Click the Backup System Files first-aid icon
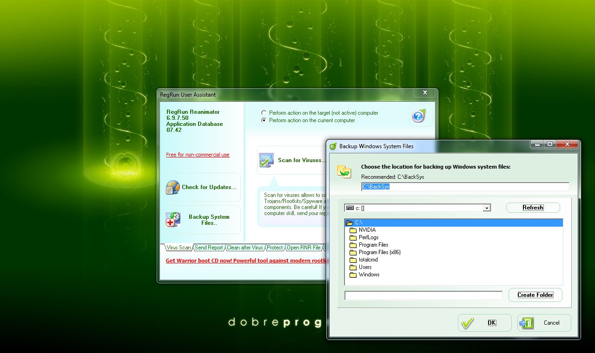This screenshot has width=595, height=353. pos(173,220)
